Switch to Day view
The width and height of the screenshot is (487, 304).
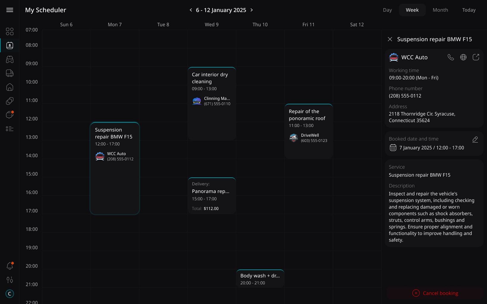point(387,10)
